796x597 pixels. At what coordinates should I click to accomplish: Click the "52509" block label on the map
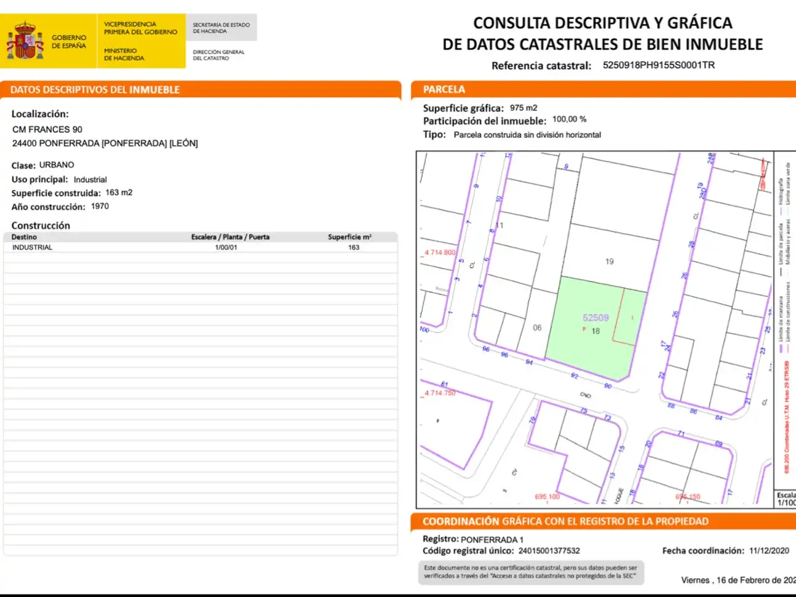[595, 318]
